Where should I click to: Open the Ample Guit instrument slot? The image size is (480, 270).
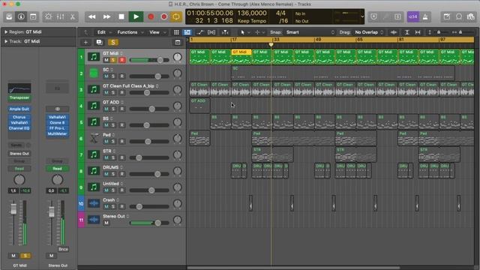19,109
